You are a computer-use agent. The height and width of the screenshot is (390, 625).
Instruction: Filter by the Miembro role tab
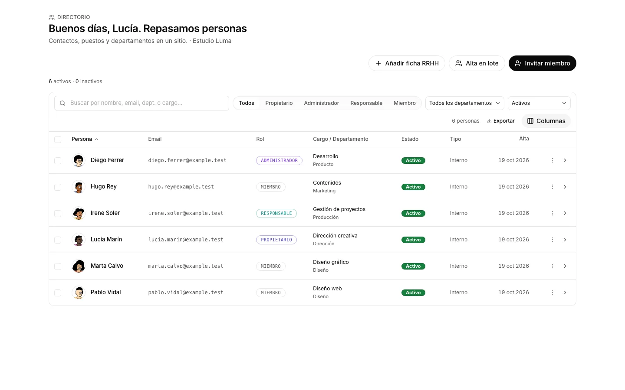coord(405,103)
